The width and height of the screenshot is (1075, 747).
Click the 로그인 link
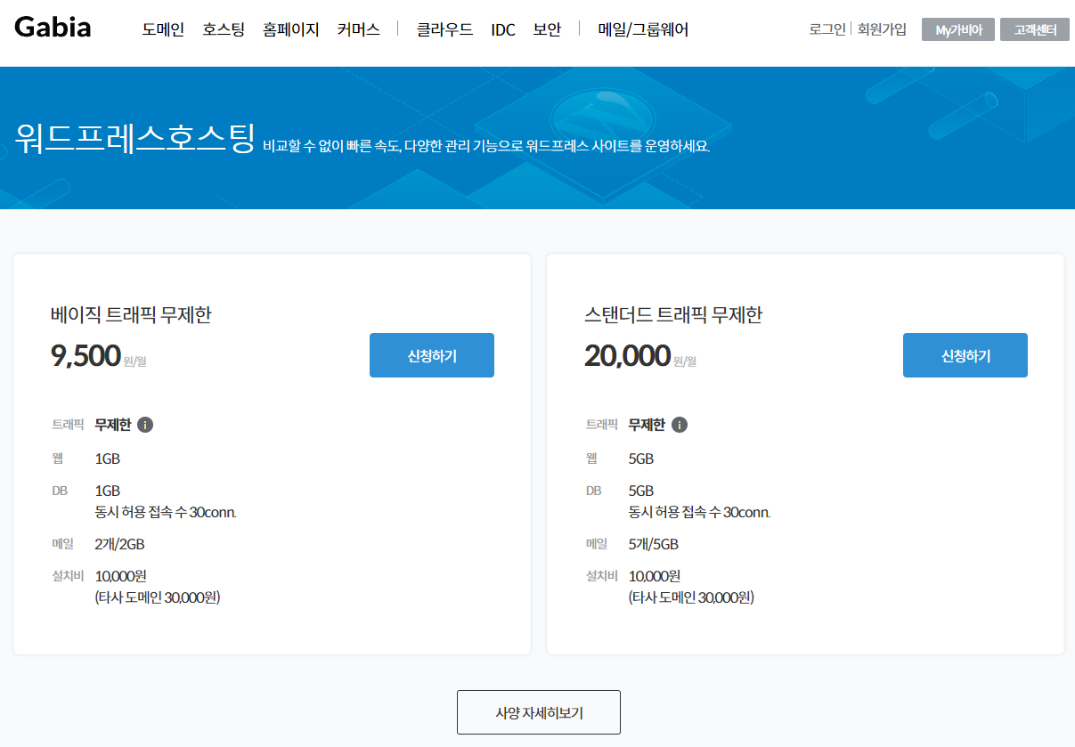(x=826, y=28)
